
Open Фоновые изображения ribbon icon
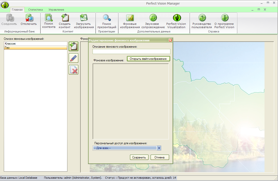pyautogui.click(x=130, y=18)
